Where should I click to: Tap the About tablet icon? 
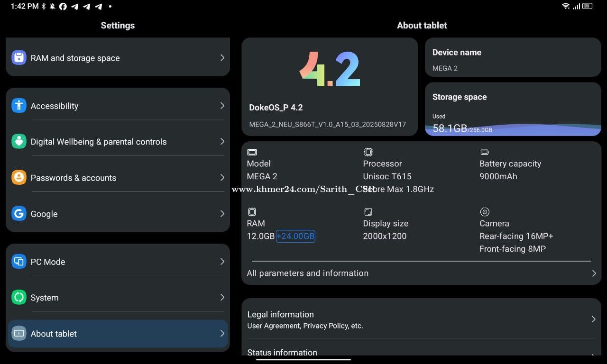tap(19, 334)
